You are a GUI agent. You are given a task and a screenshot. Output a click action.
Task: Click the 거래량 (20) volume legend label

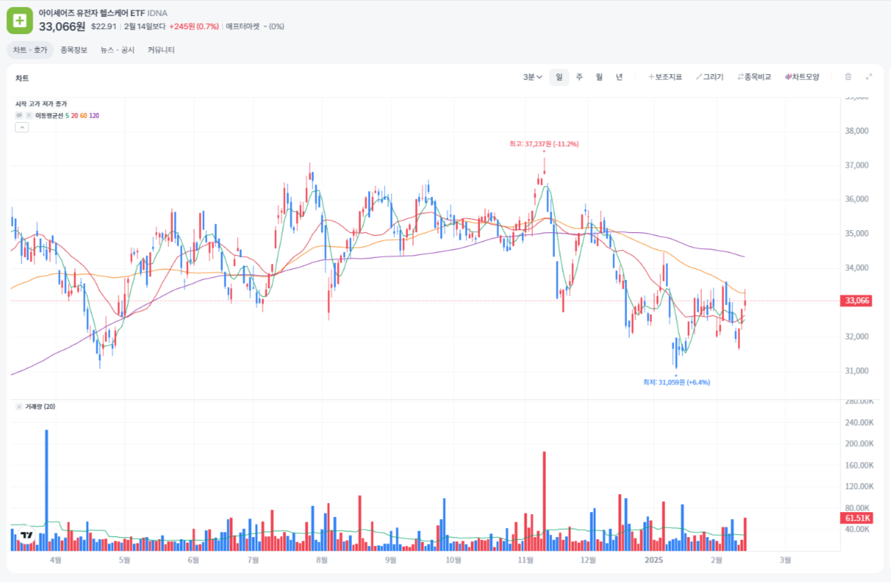[40, 406]
